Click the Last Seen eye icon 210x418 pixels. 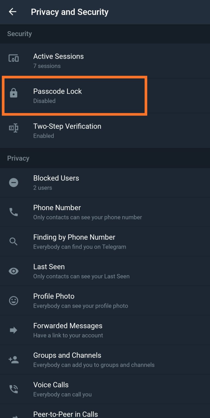(x=14, y=271)
